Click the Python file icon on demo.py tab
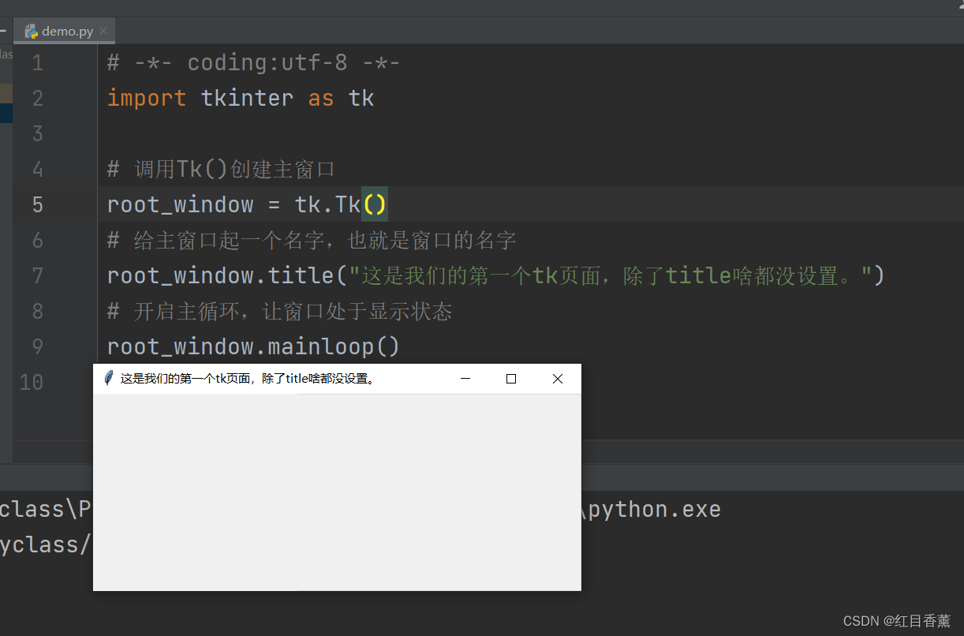This screenshot has height=636, width=964. coord(32,32)
